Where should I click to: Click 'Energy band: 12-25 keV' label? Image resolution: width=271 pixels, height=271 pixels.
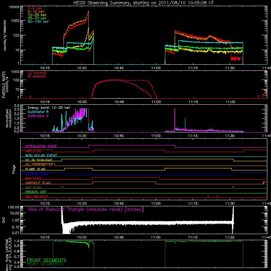[x=49, y=108]
